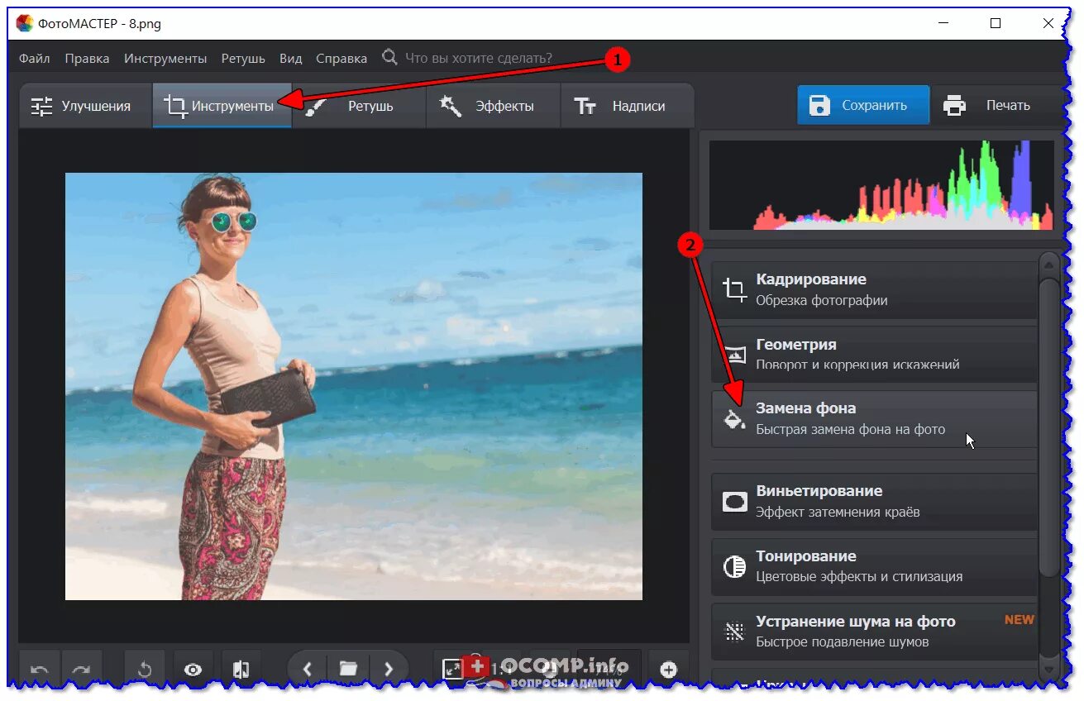The image size is (1084, 701).
Task: Click 'Обрезка фотографии' description text
Action: (x=821, y=300)
